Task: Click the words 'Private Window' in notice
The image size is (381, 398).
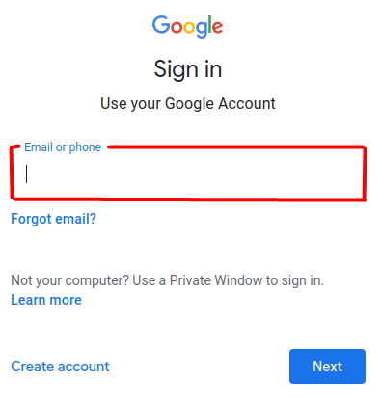Action: [x=216, y=280]
